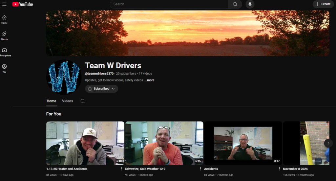Click the 25 subscribers count
The height and width of the screenshot is (181, 336).
[126, 74]
